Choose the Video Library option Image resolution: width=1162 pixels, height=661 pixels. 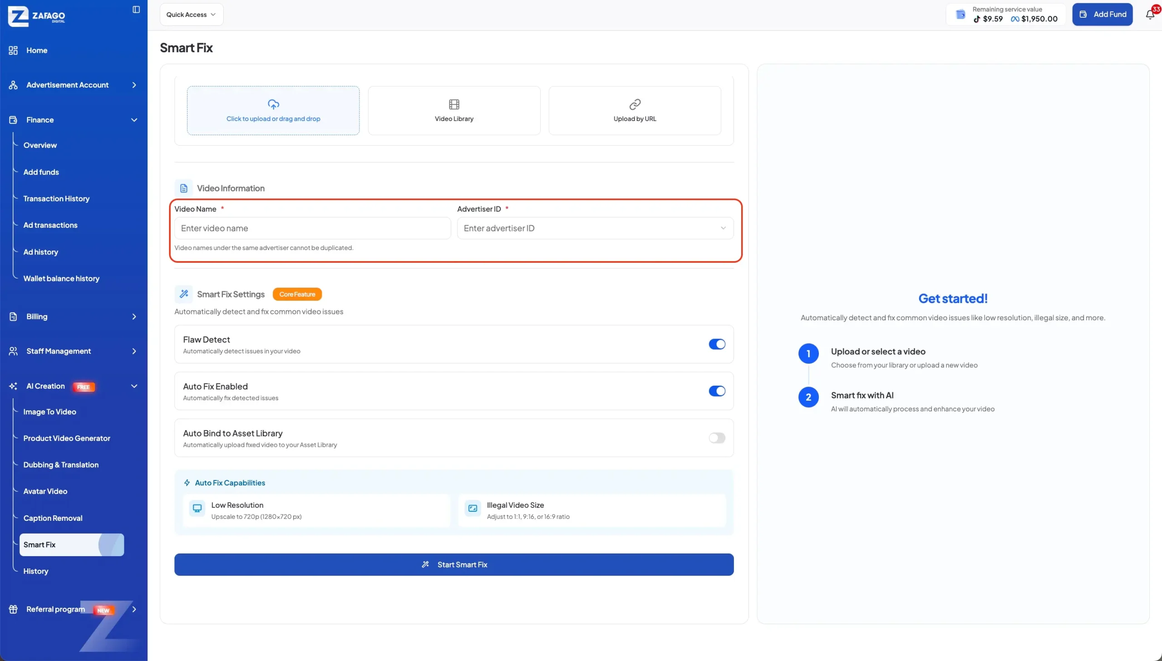(454, 111)
